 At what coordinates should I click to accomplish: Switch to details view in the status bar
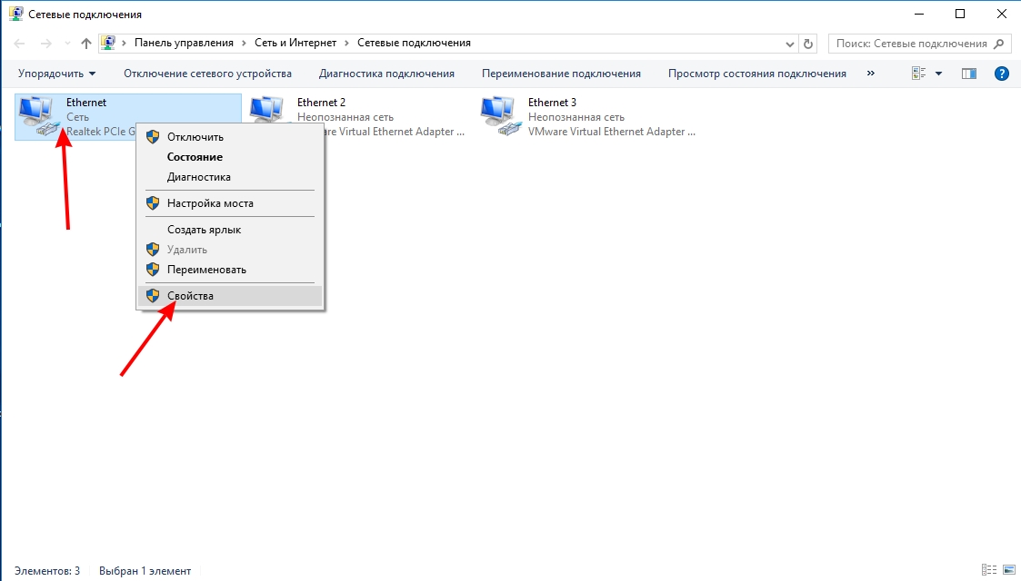click(x=989, y=571)
